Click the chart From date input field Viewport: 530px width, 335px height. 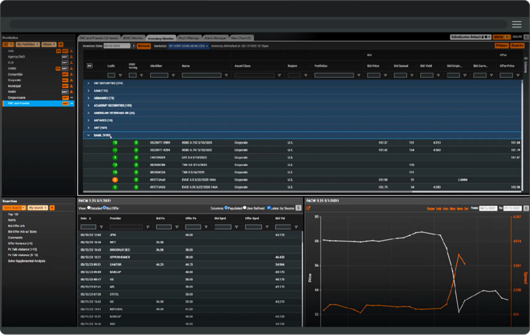coord(489,208)
